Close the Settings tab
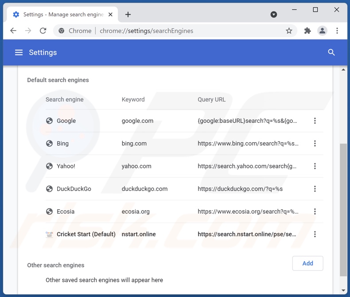350x297 pixels. pos(110,15)
